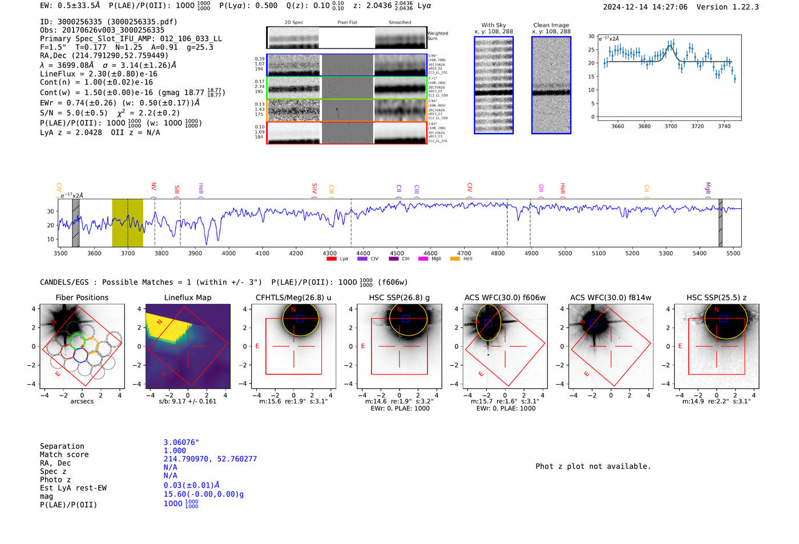
Task: Click the LyA z = 2.0428 text
Action: (x=71, y=132)
